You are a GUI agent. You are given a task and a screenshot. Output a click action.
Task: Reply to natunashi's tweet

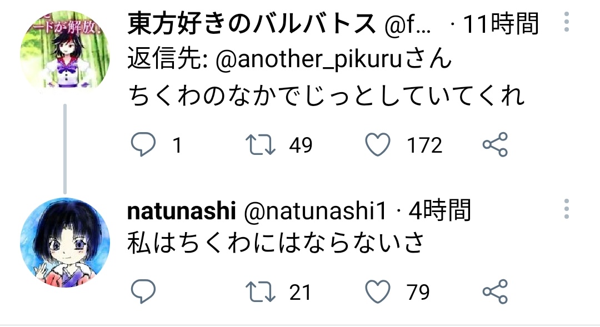[x=143, y=292]
